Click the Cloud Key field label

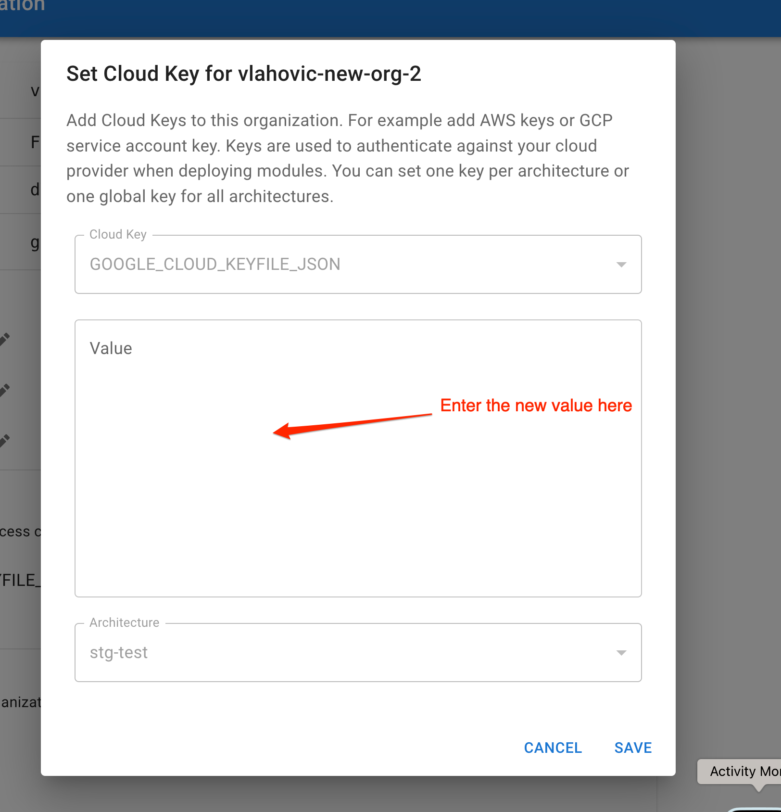[x=118, y=234]
